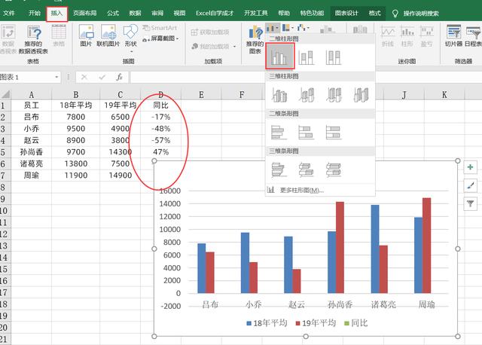Pick the 3-D clustered bar chart
This screenshot has width=482, height=345.
coord(279,169)
